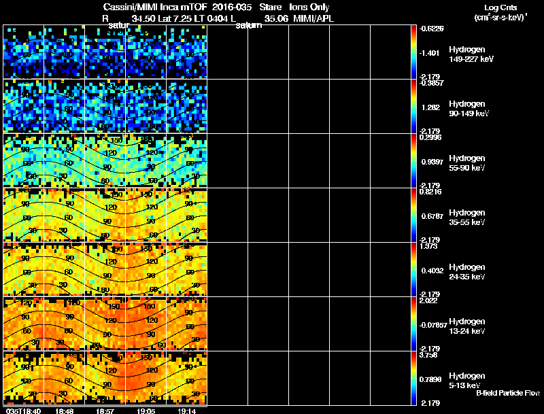Viewport: 544px width, 414px height.
Task: Click the 0.7896 colorbar value
Action: pos(430,380)
